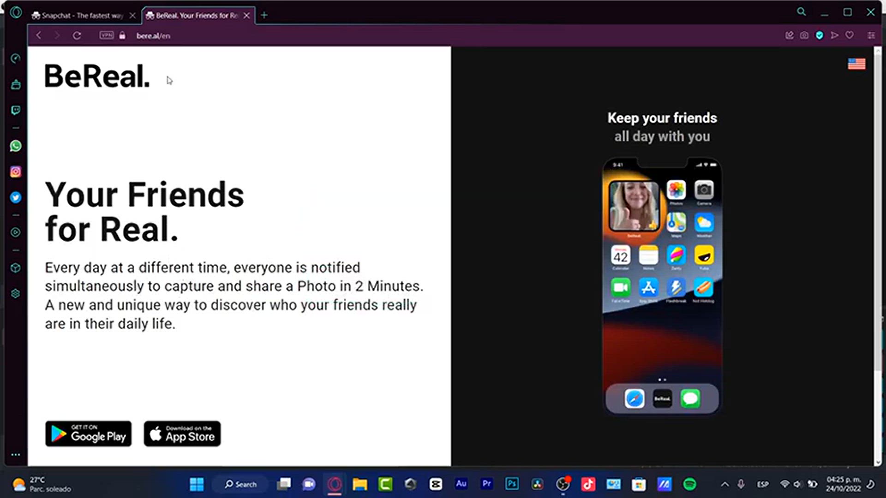Show hidden system tray icons chevron
This screenshot has width=886, height=498.
(x=725, y=484)
